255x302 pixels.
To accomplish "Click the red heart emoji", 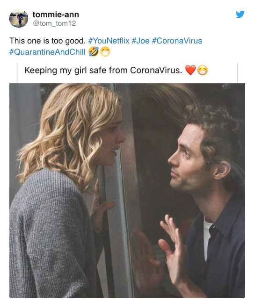I will pos(190,70).
